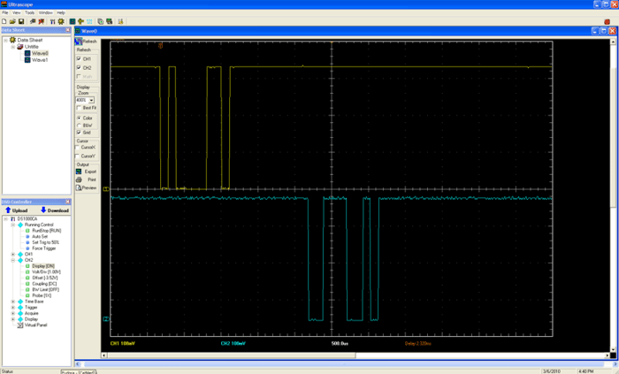Screen dimensions: 619x374
Task: Open the Zoom percentage dropdown
Action: [x=92, y=101]
